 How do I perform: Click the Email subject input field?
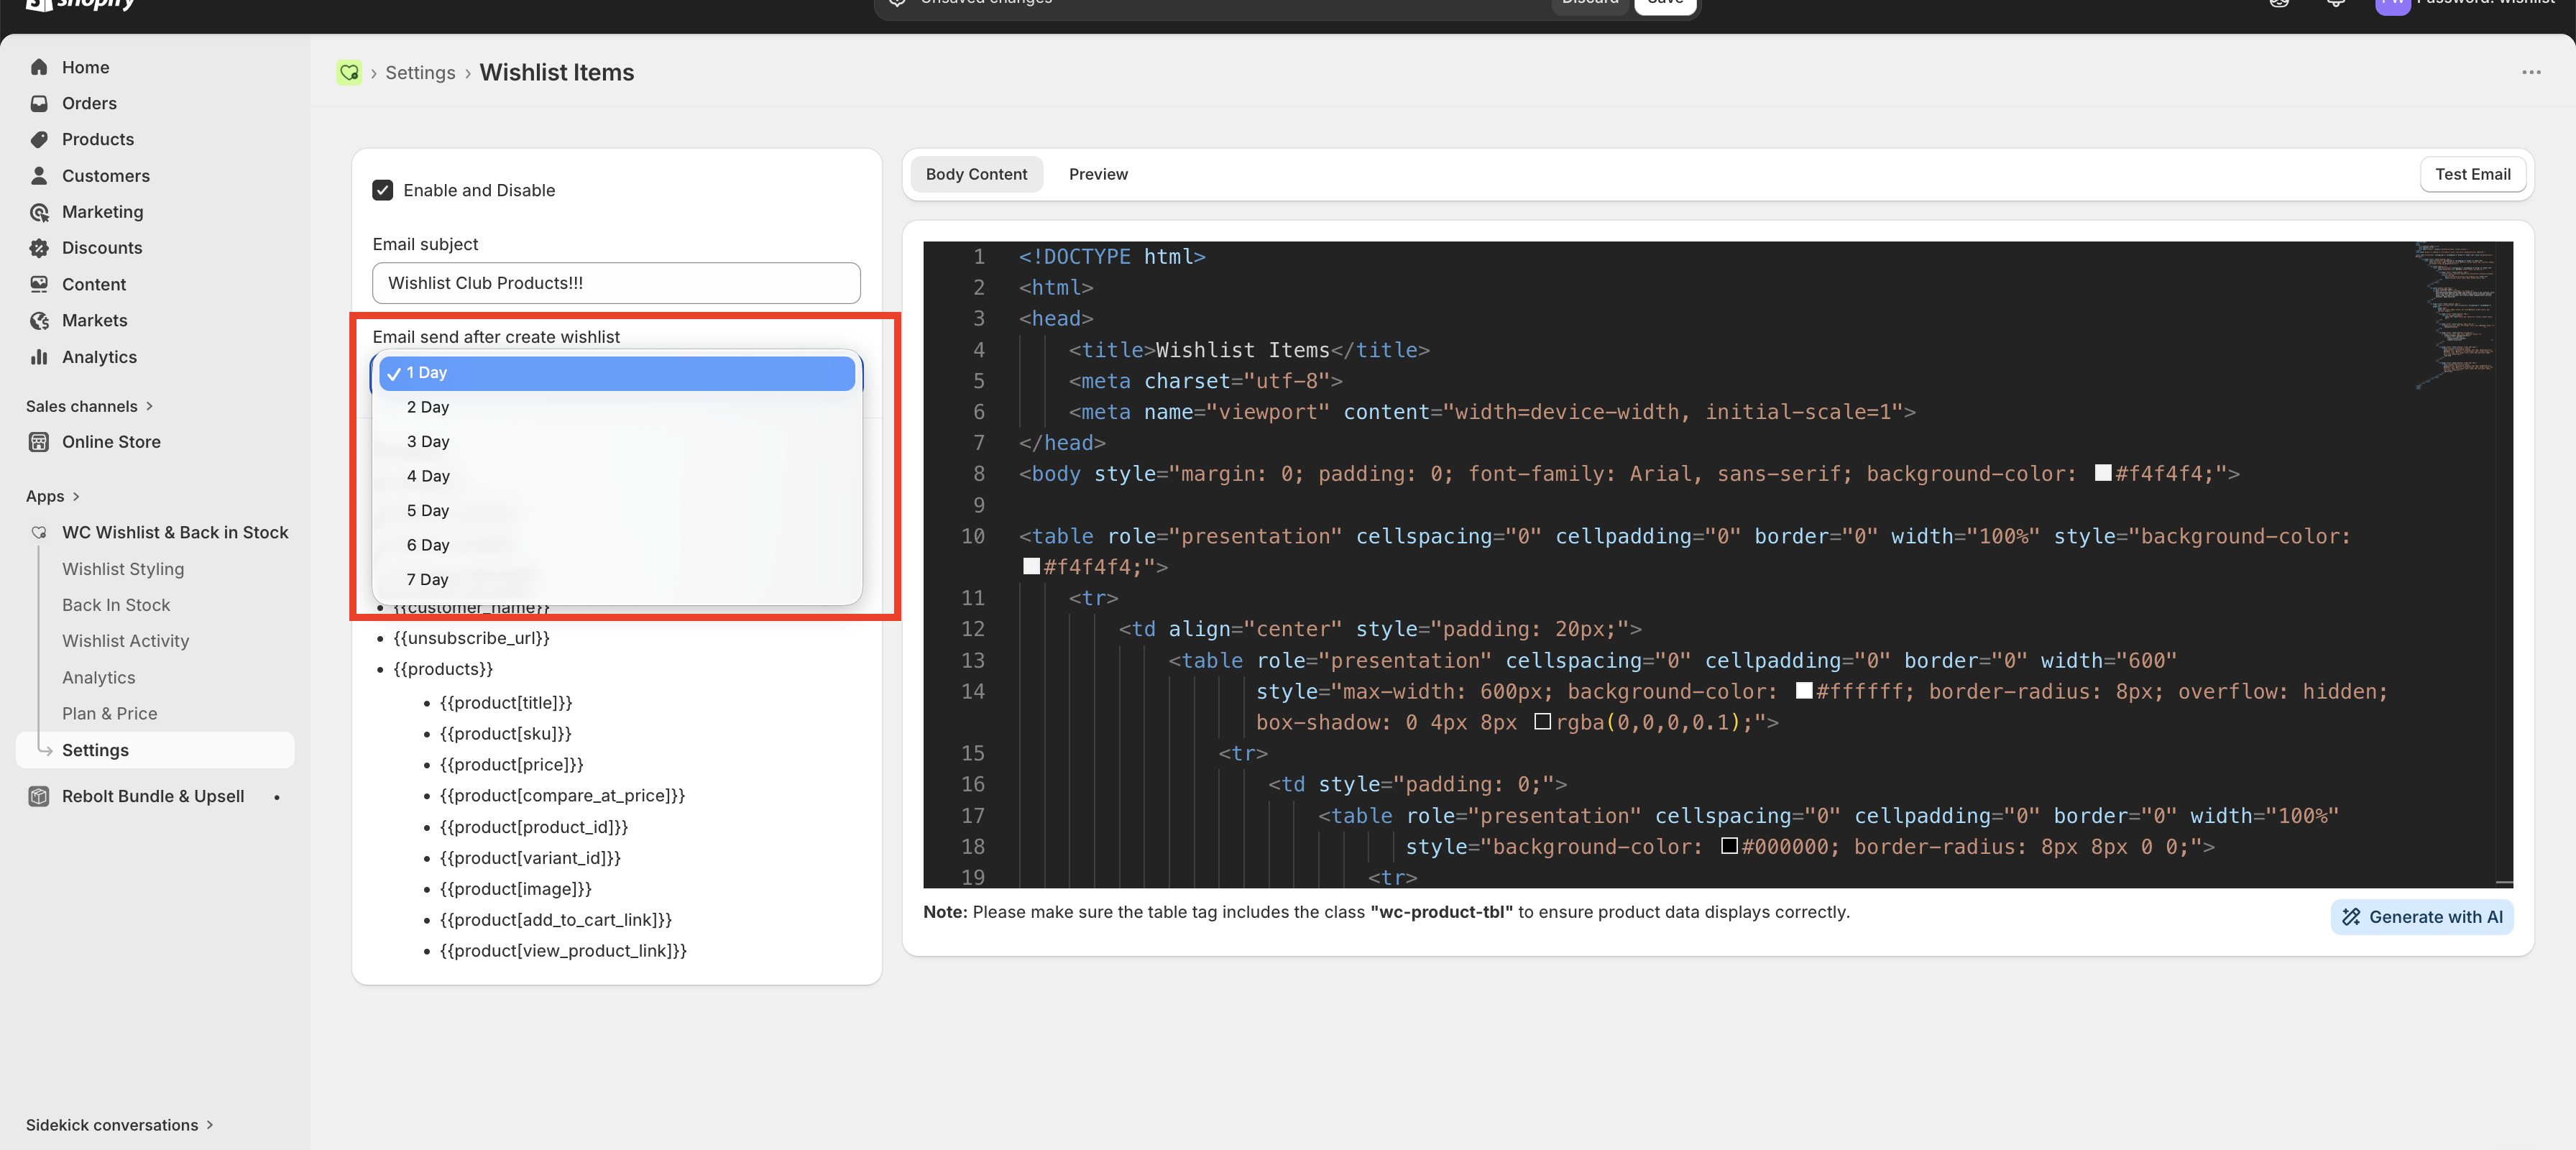click(x=616, y=283)
